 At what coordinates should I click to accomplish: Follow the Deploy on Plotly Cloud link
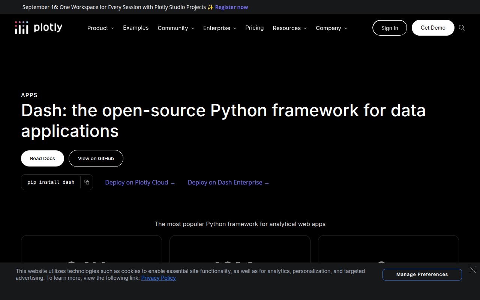[140, 182]
